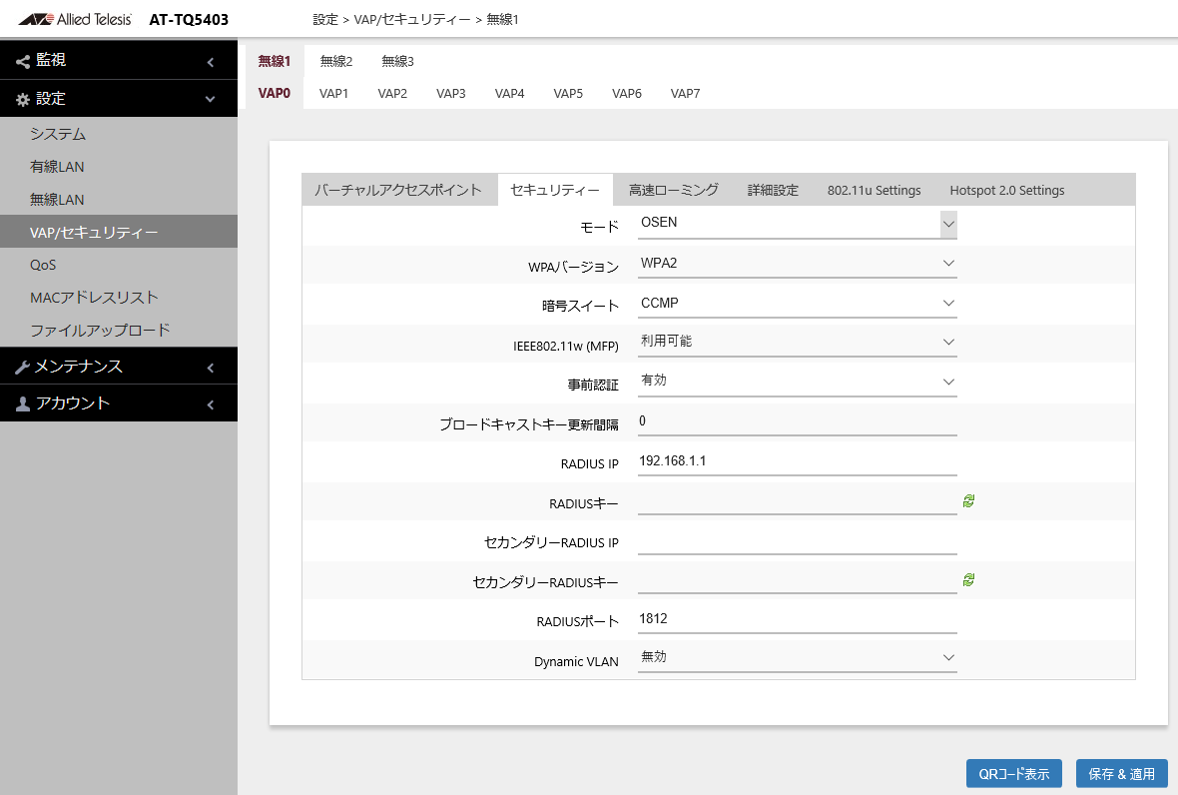Image resolution: width=1178 pixels, height=795 pixels.
Task: Open the WPAバージョン dropdown
Action: [x=797, y=264]
